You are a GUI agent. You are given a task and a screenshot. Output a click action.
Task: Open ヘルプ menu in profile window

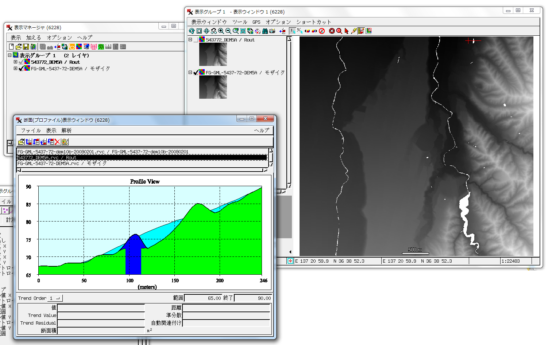262,130
